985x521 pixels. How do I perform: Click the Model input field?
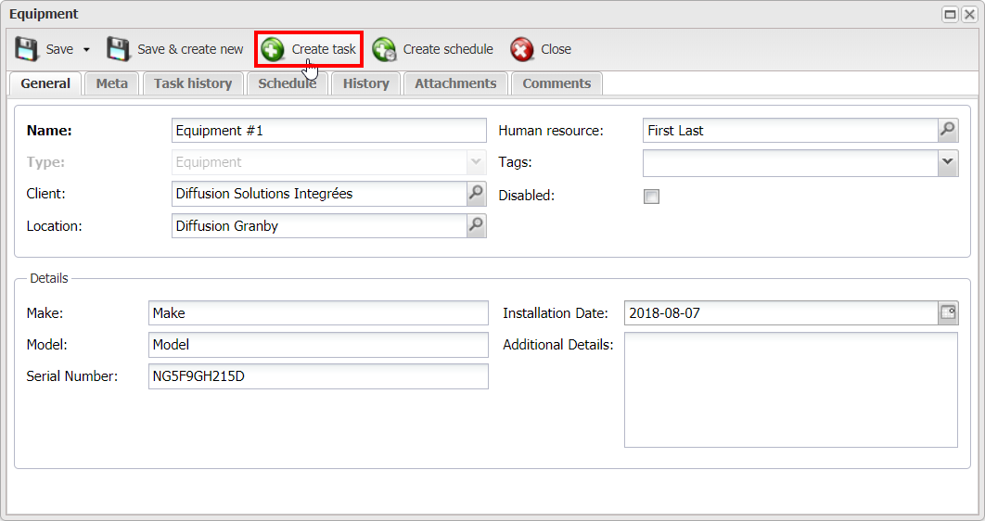tap(318, 345)
